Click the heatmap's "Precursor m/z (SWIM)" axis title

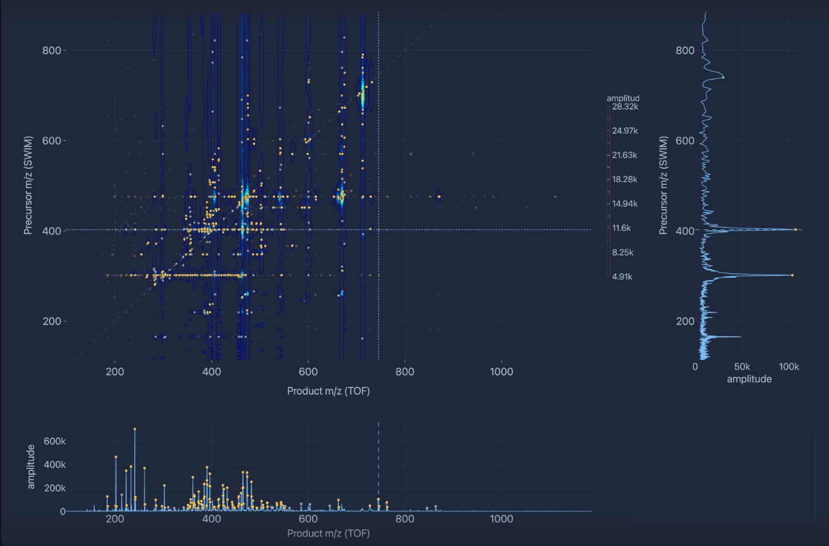point(27,185)
